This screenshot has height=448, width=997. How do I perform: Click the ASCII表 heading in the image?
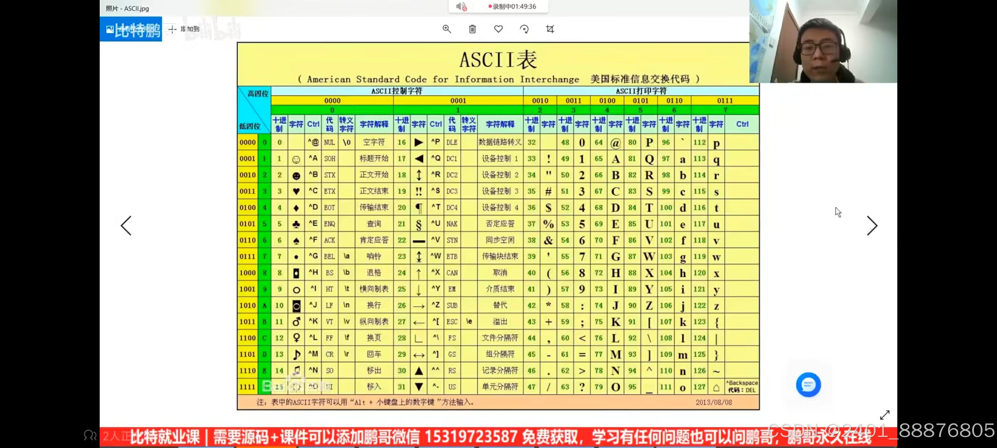coord(498,60)
